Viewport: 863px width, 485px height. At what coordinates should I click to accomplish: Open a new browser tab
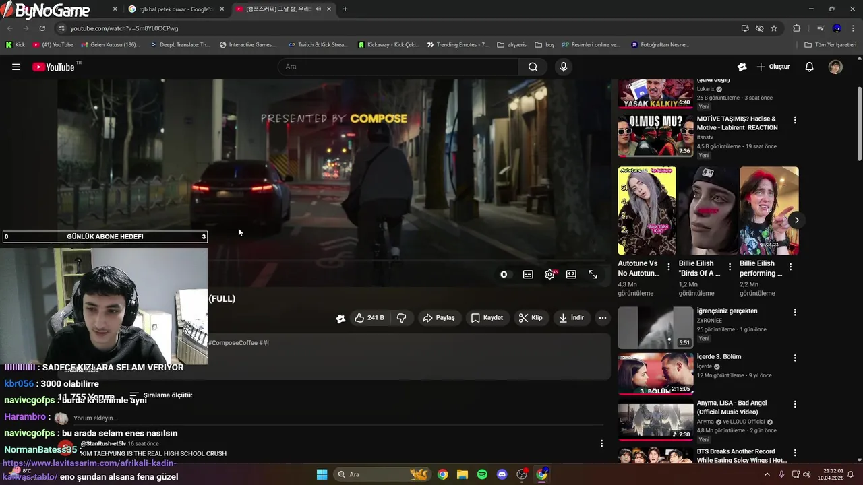(x=345, y=9)
